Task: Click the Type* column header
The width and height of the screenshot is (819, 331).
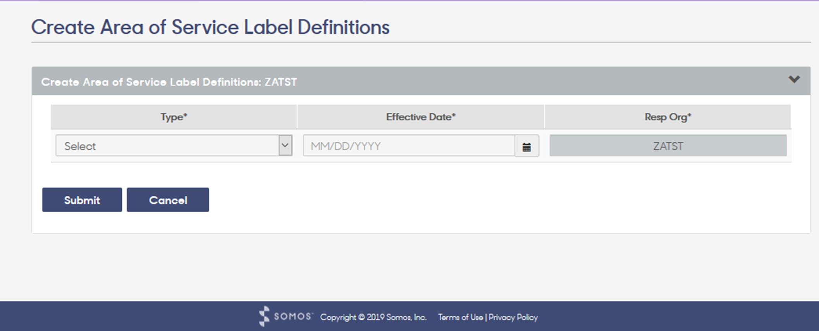Action: coord(174,117)
